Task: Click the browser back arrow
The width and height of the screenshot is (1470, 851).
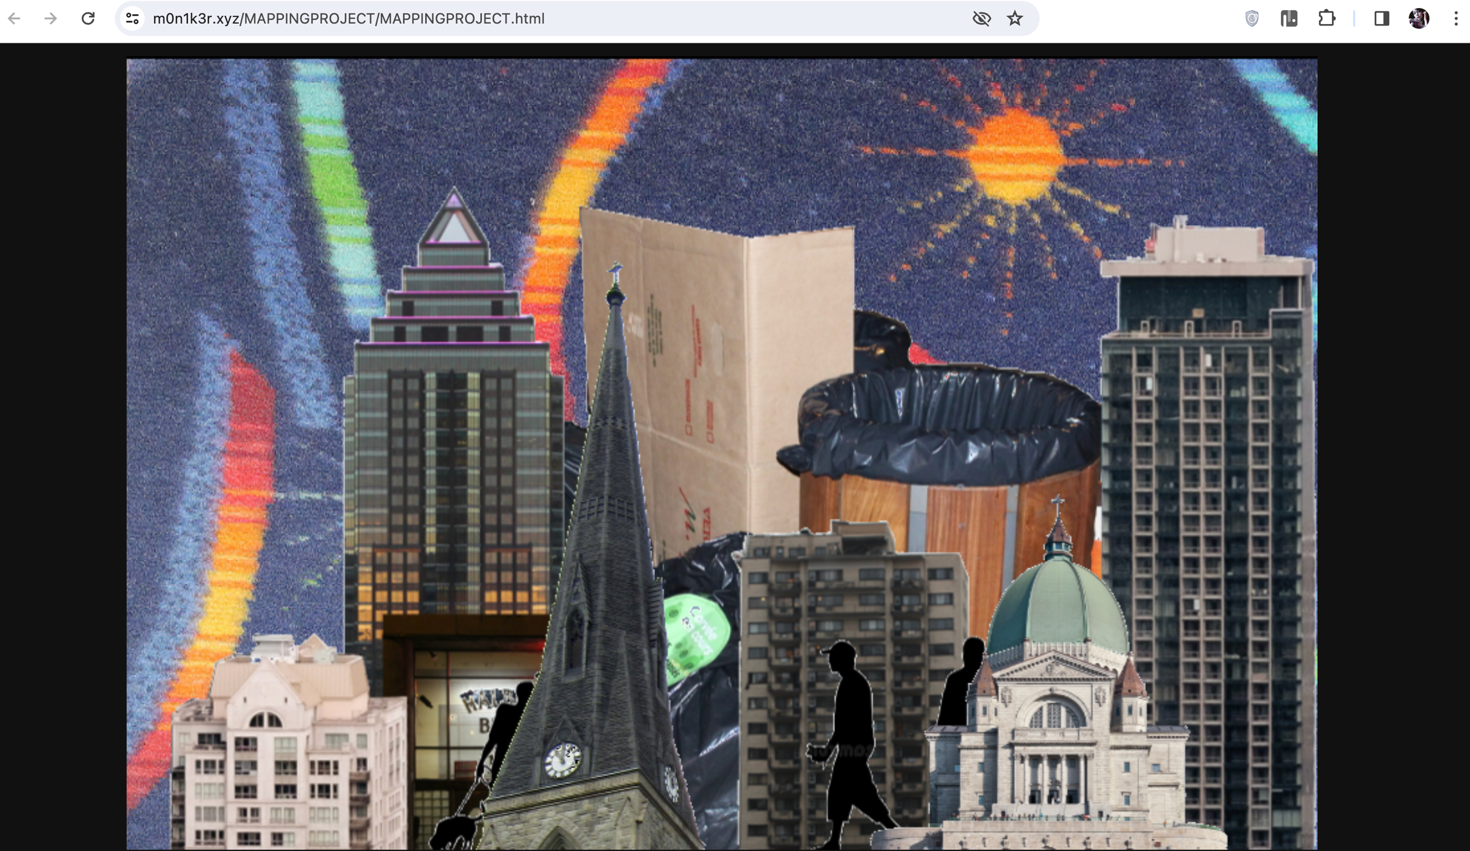Action: (15, 19)
